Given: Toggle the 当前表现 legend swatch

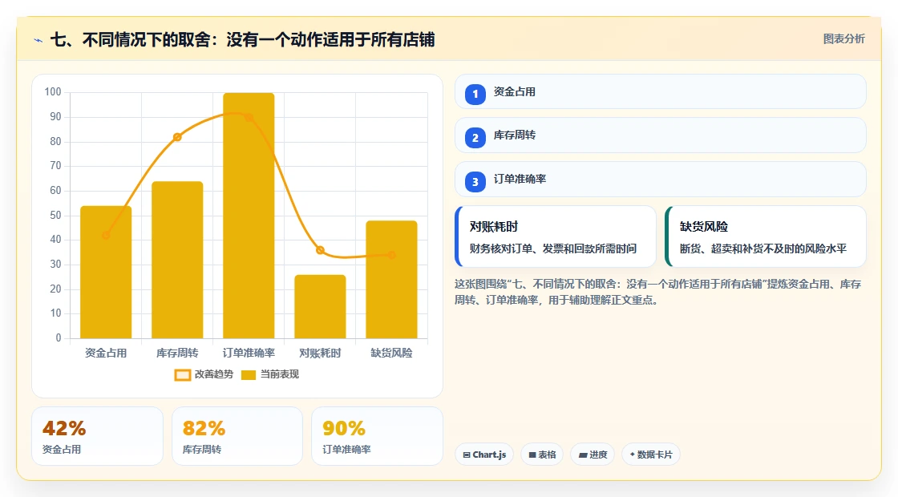Looking at the screenshot, I should tap(248, 375).
